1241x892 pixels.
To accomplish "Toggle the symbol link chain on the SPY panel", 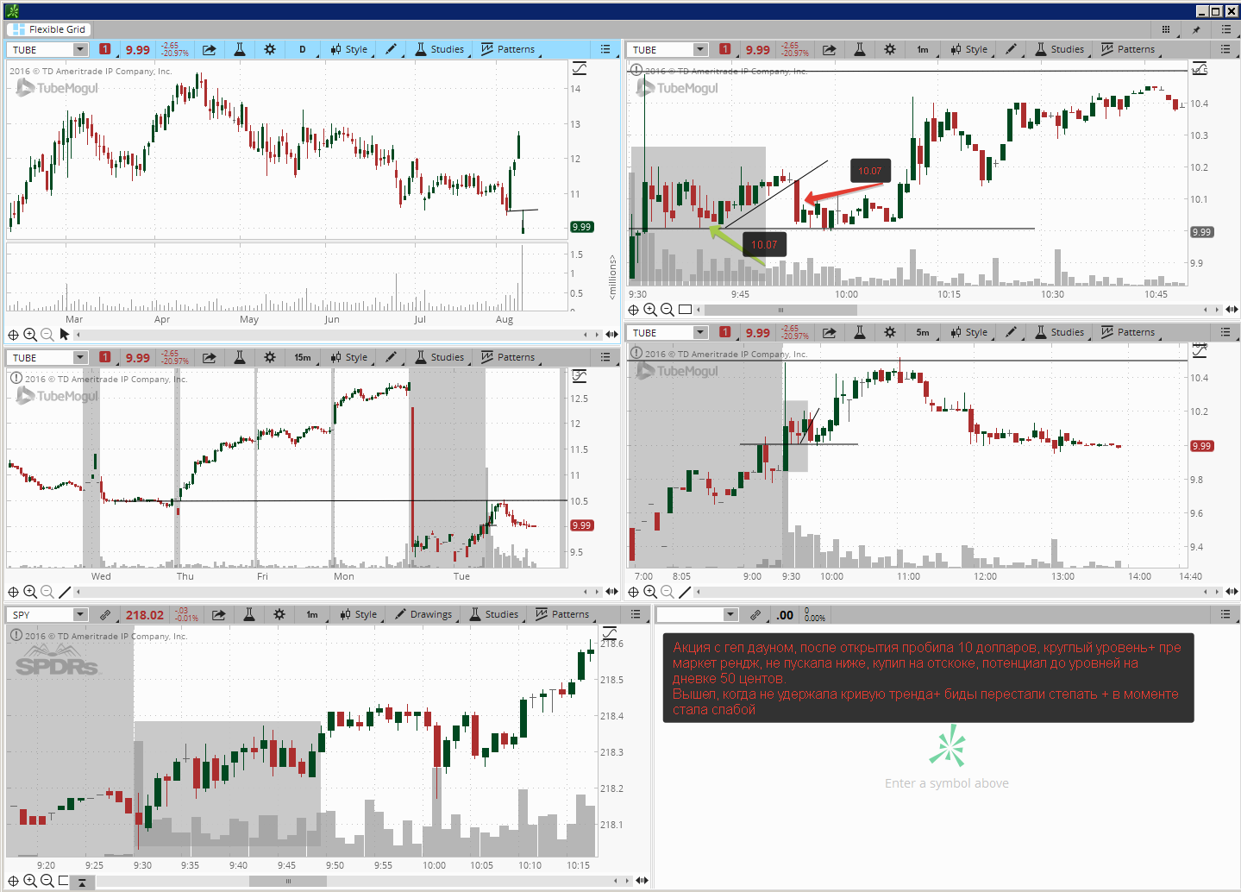I will [x=105, y=615].
